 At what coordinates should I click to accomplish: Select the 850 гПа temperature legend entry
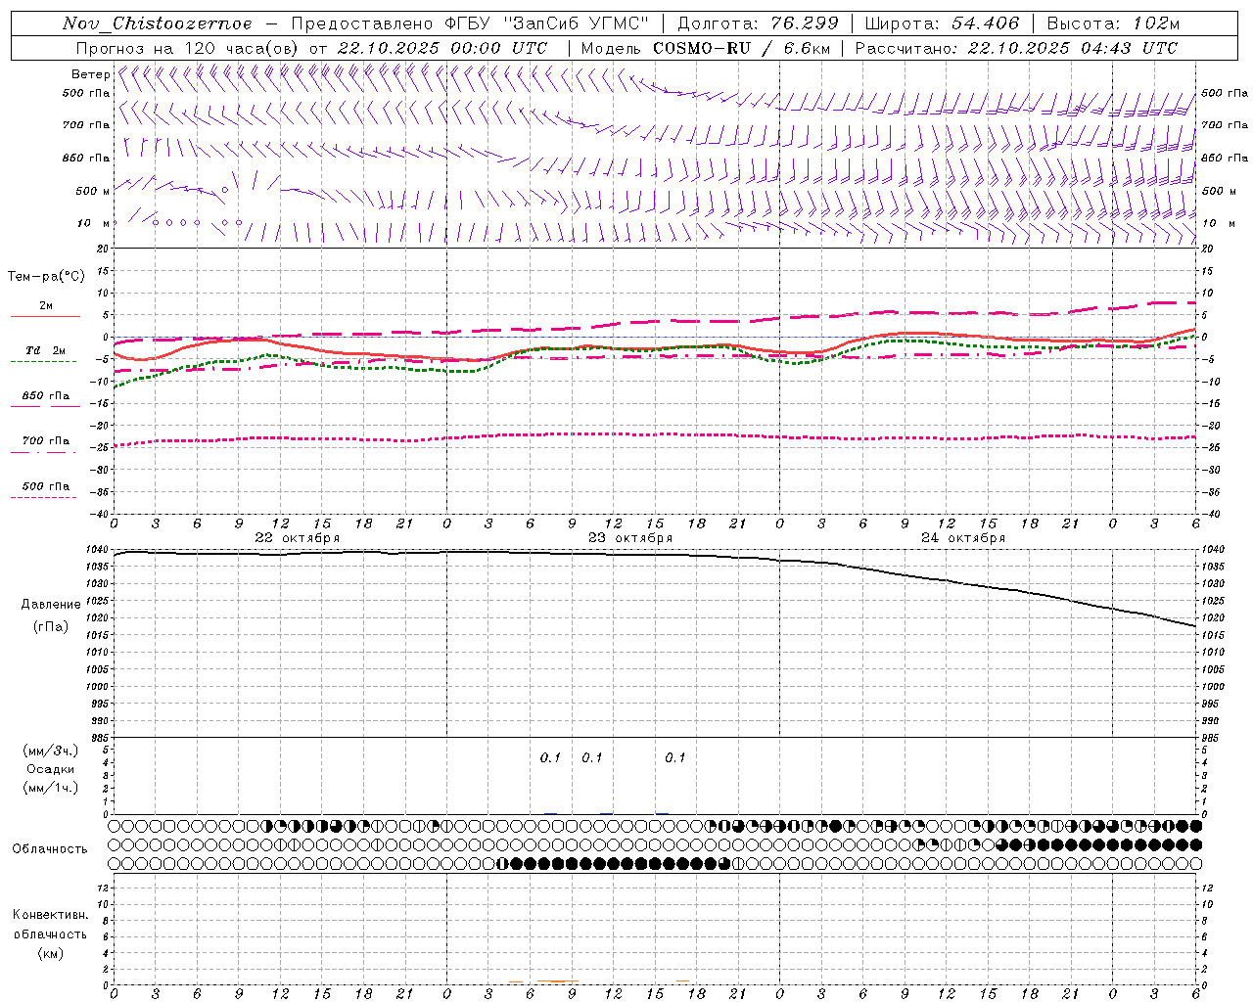tap(46, 396)
